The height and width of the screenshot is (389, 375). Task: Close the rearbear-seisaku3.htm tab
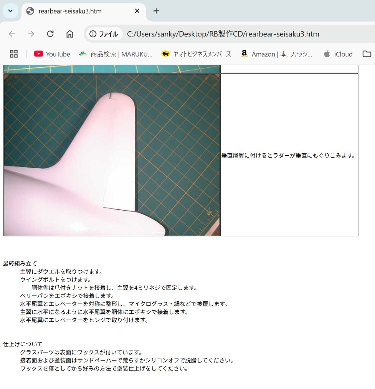pos(137,11)
